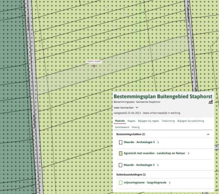Click the address label above the map pin
The image size is (219, 194).
click(x=94, y=62)
